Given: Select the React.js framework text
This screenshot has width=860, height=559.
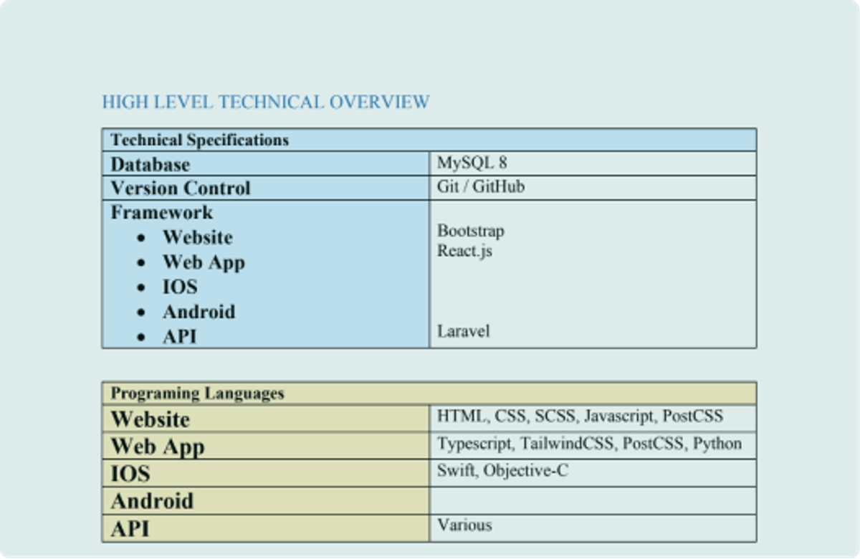Looking at the screenshot, I should tap(465, 251).
